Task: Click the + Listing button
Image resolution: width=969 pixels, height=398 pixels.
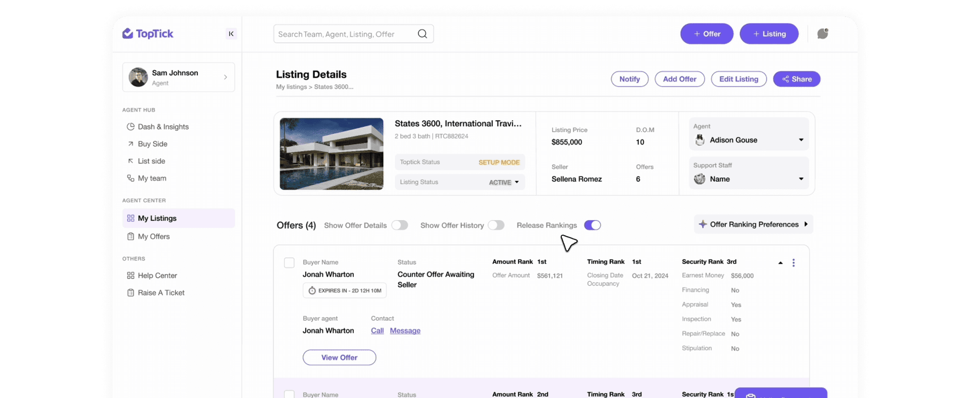Action: pos(769,34)
